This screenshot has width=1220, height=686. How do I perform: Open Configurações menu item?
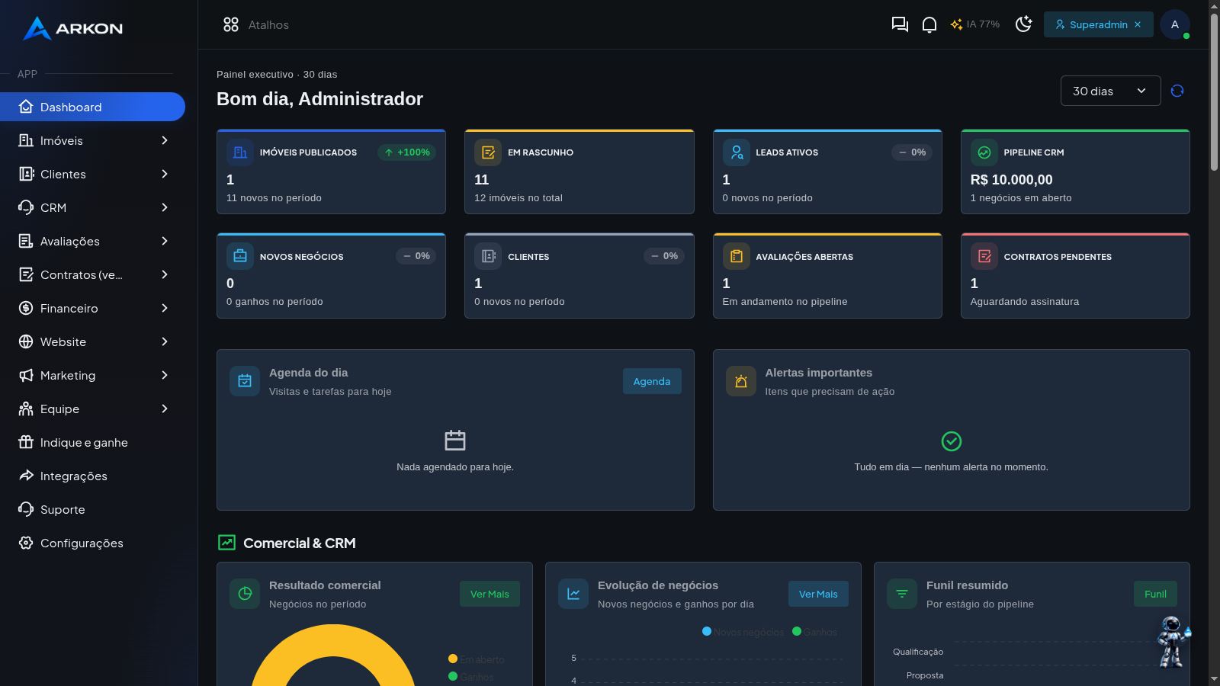92,543
